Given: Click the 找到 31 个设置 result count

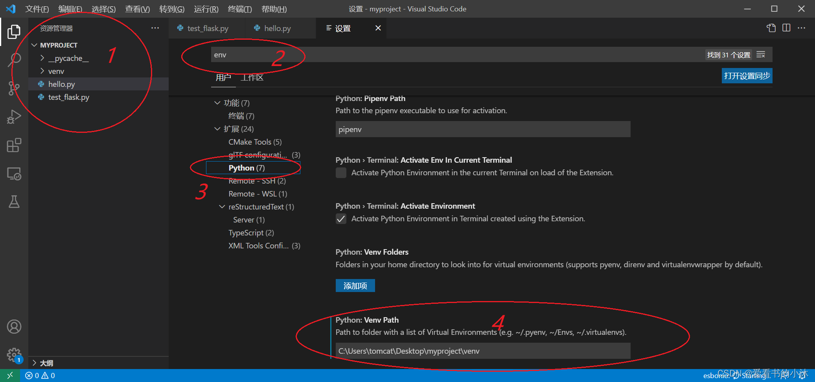Looking at the screenshot, I should (x=729, y=55).
